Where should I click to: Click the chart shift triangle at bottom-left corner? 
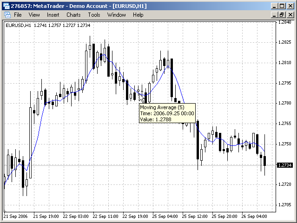(5, 210)
